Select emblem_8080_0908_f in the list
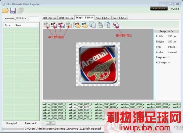Screen dimensions: 183x133 (x=54, y=118)
